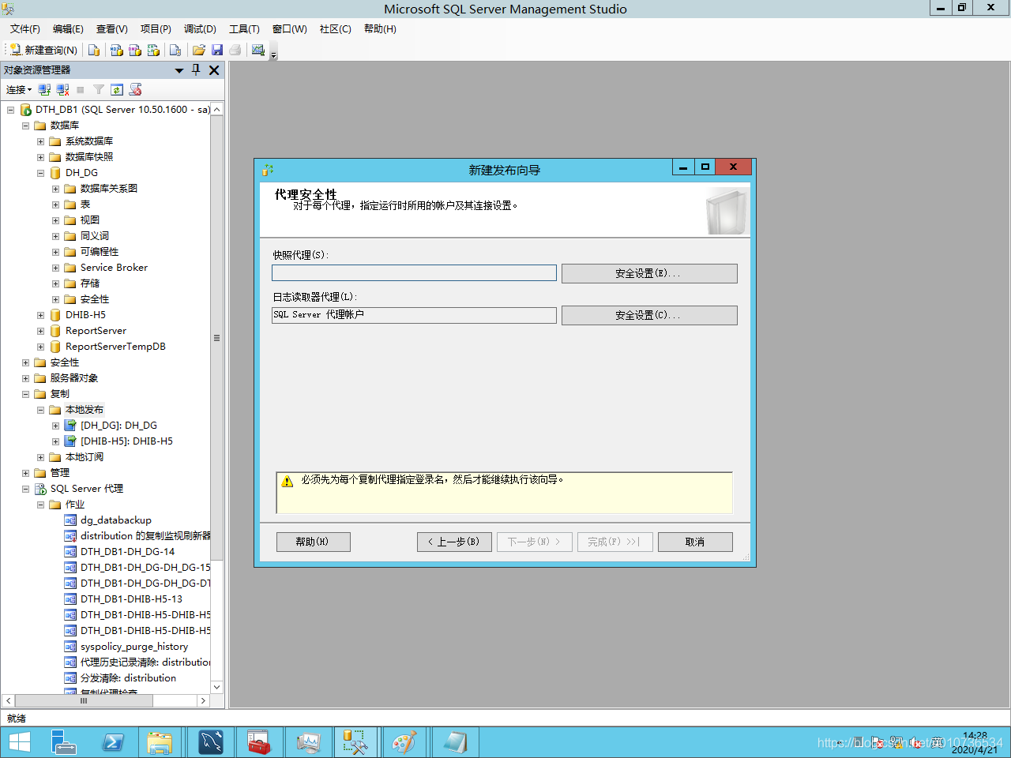Click the 取消 cancel button
The width and height of the screenshot is (1011, 758).
[695, 542]
